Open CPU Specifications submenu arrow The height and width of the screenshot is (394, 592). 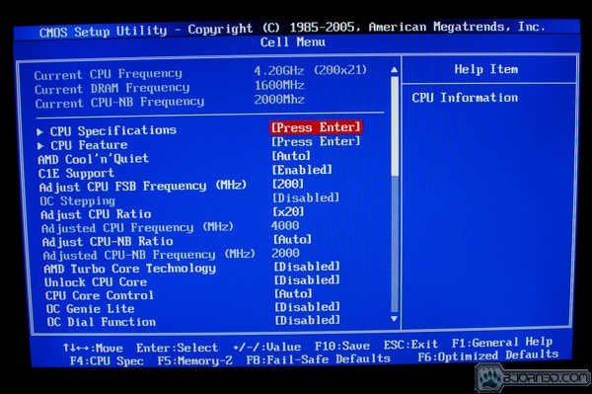39,132
